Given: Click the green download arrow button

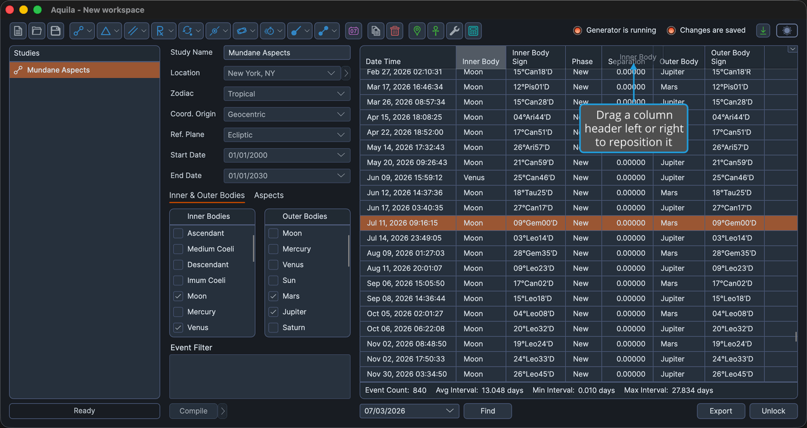Looking at the screenshot, I should (x=763, y=30).
